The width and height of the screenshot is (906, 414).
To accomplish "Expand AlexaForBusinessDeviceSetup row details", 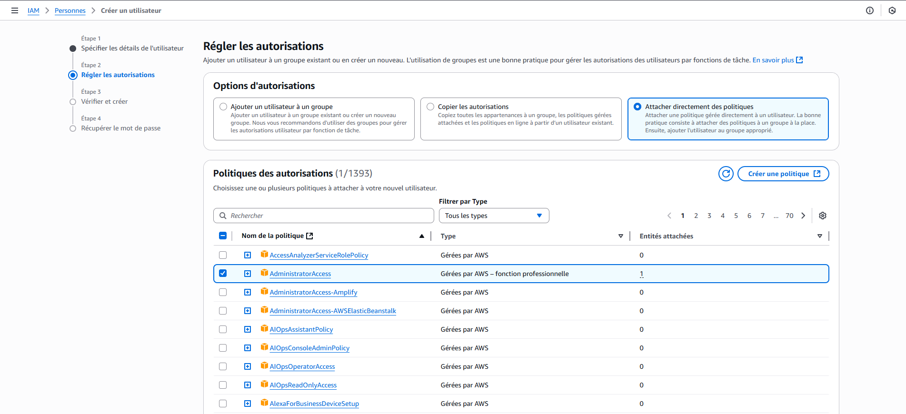I will tap(248, 404).
